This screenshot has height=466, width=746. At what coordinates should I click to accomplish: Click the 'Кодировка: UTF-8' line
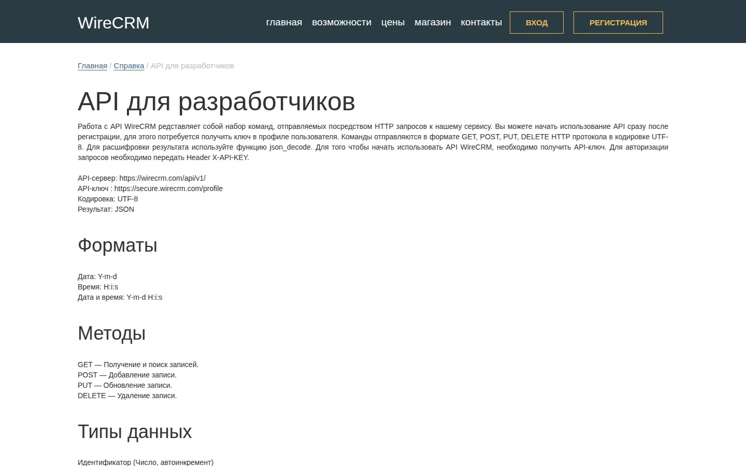click(108, 199)
